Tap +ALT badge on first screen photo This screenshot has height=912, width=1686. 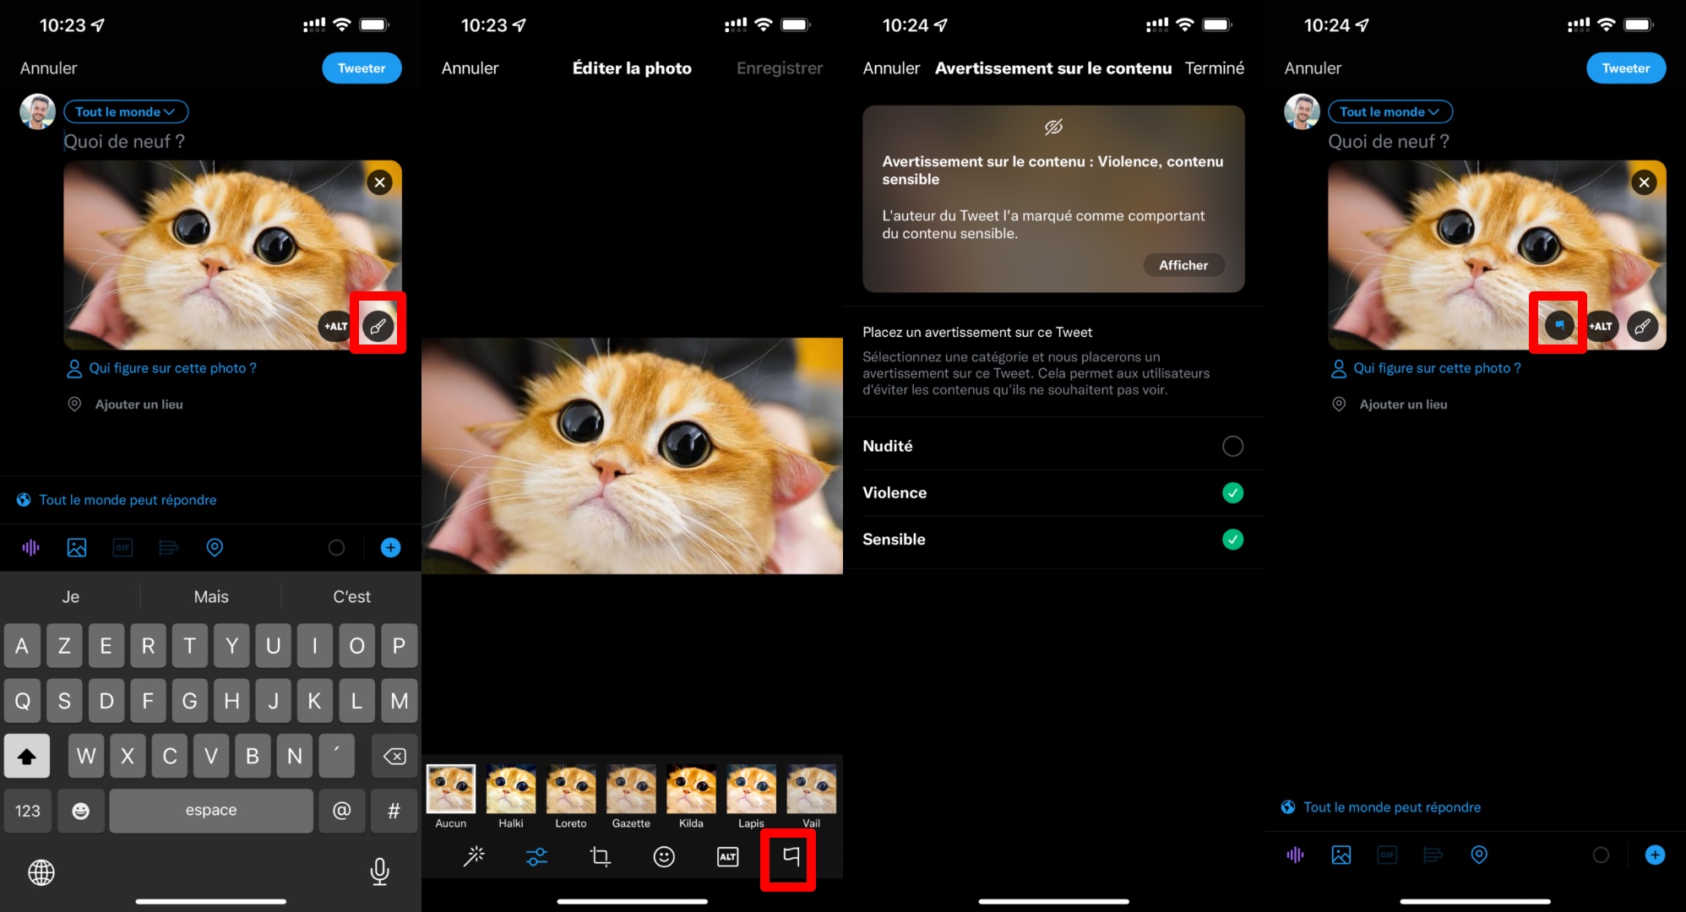click(335, 326)
